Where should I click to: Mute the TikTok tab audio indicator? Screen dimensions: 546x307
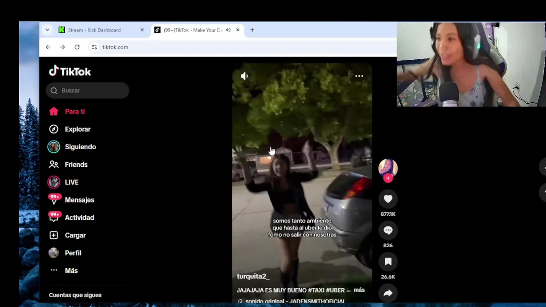(228, 30)
